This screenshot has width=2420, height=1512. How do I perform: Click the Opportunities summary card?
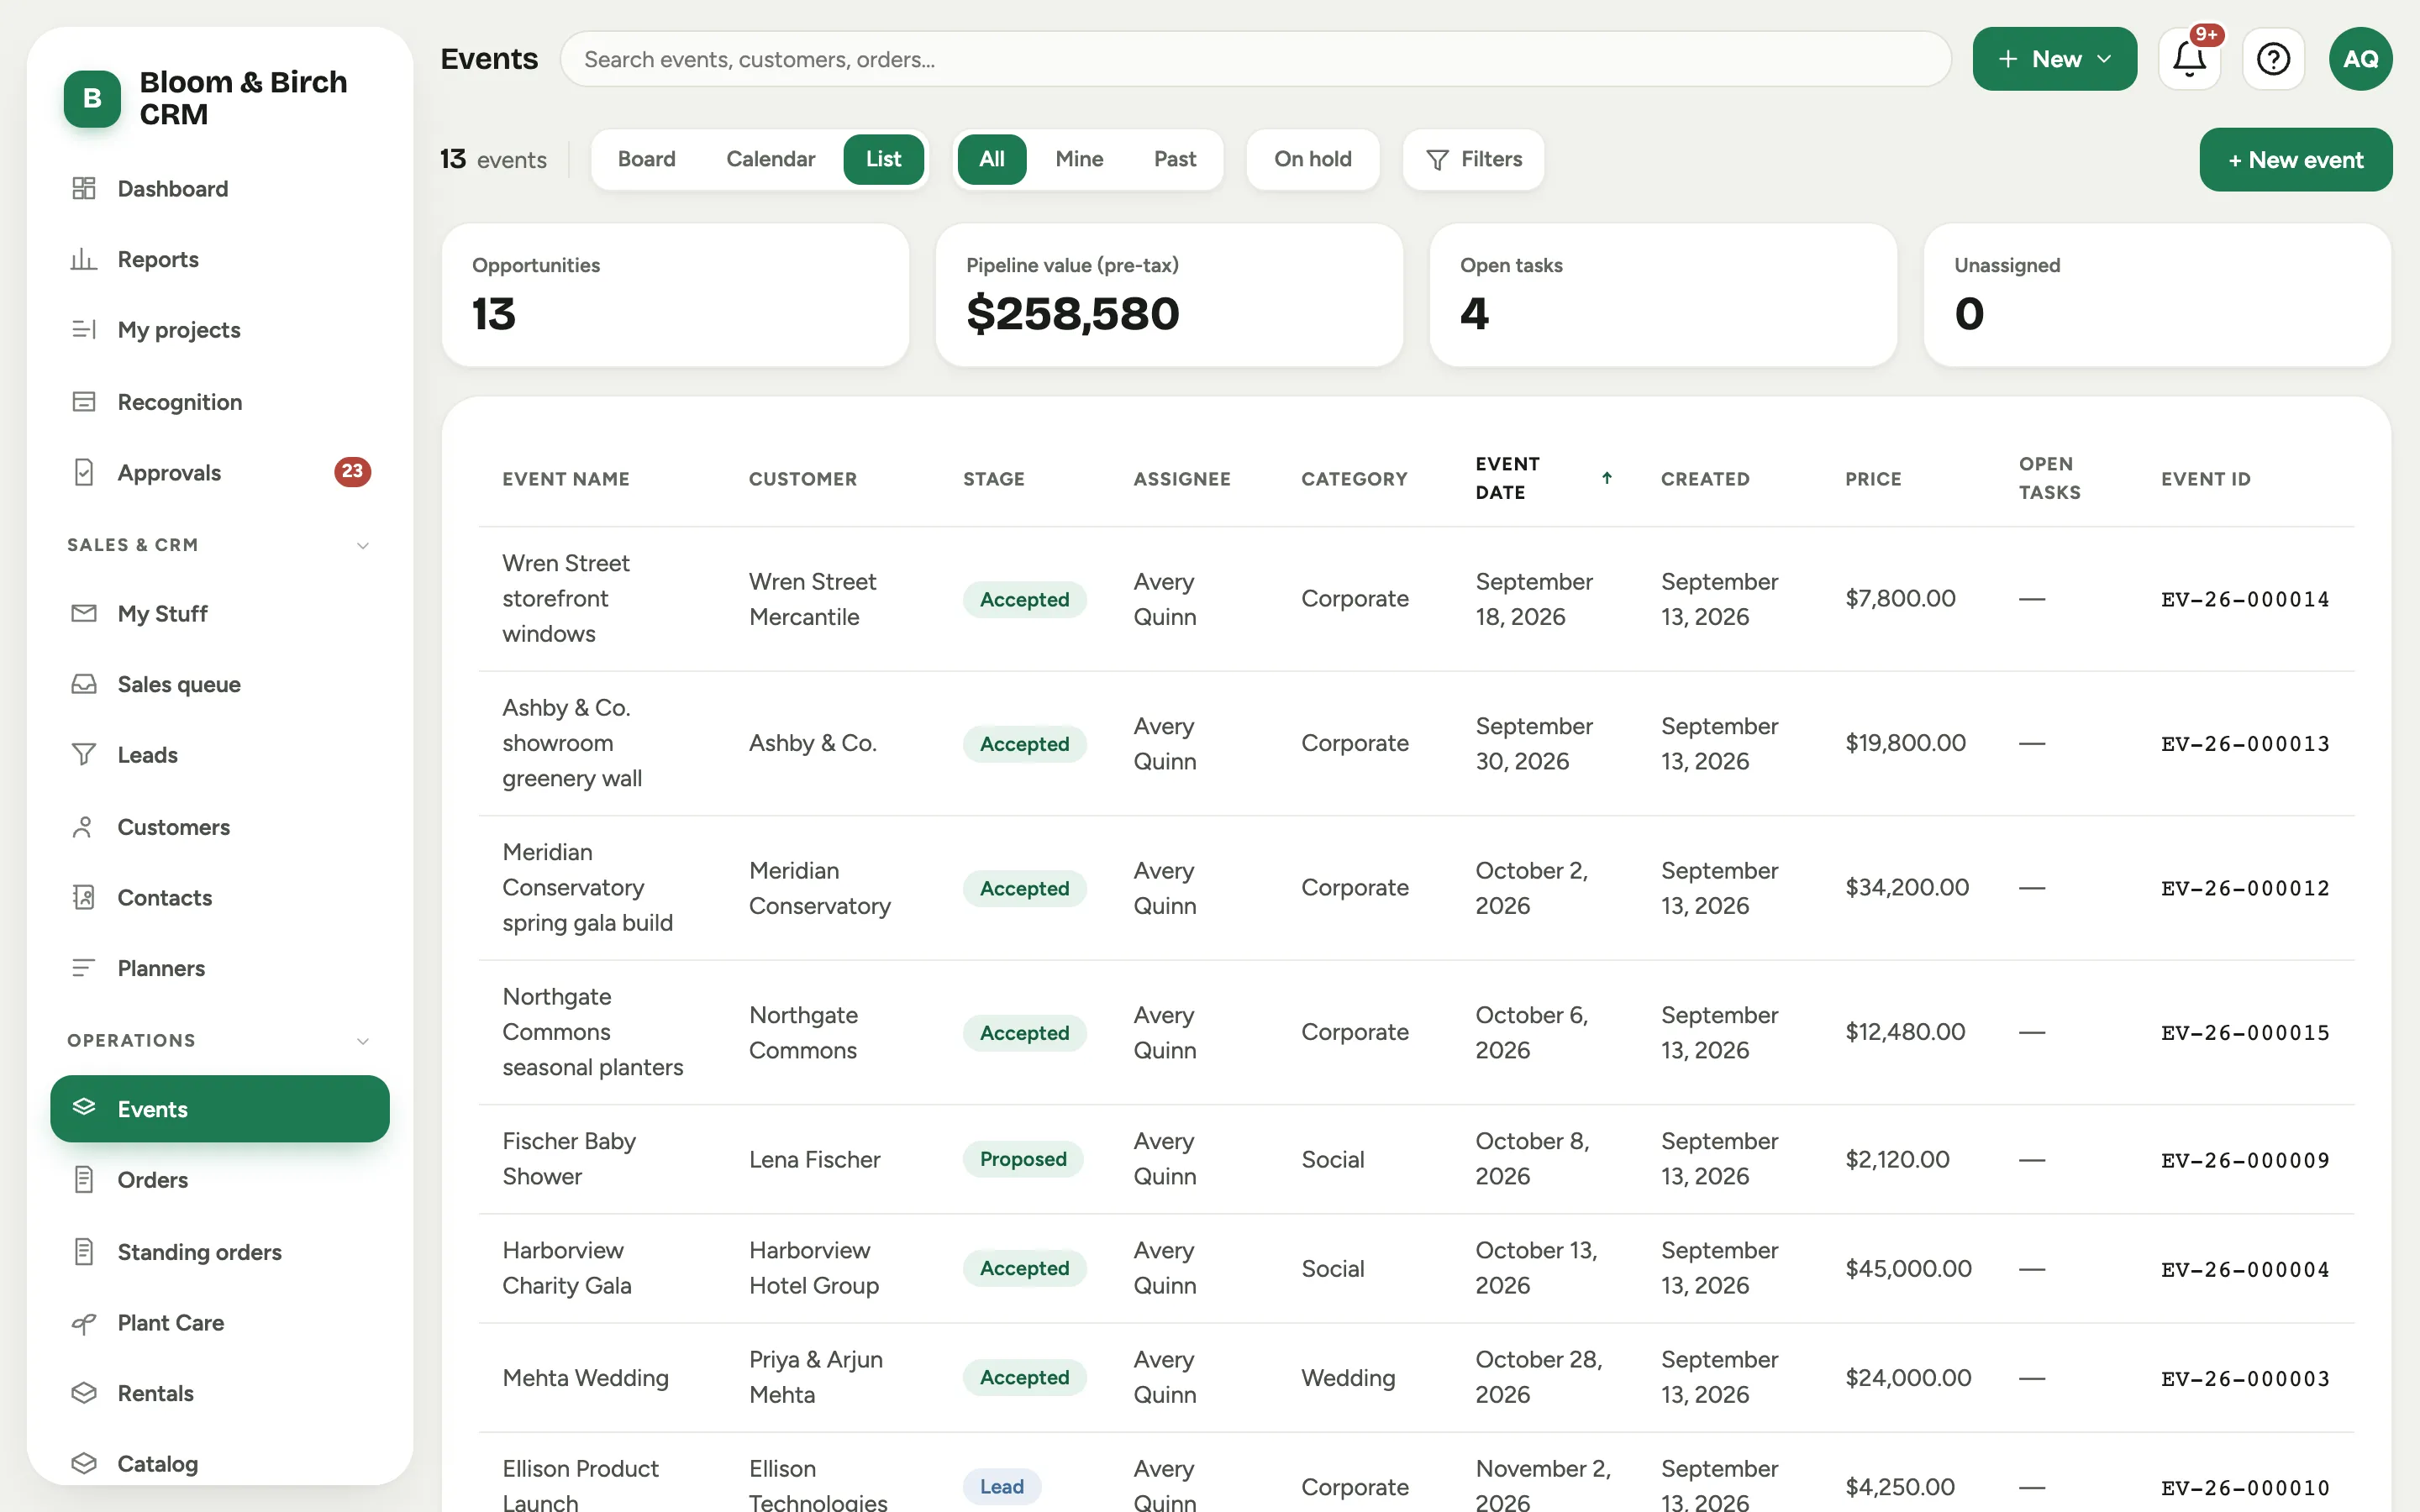pos(675,294)
